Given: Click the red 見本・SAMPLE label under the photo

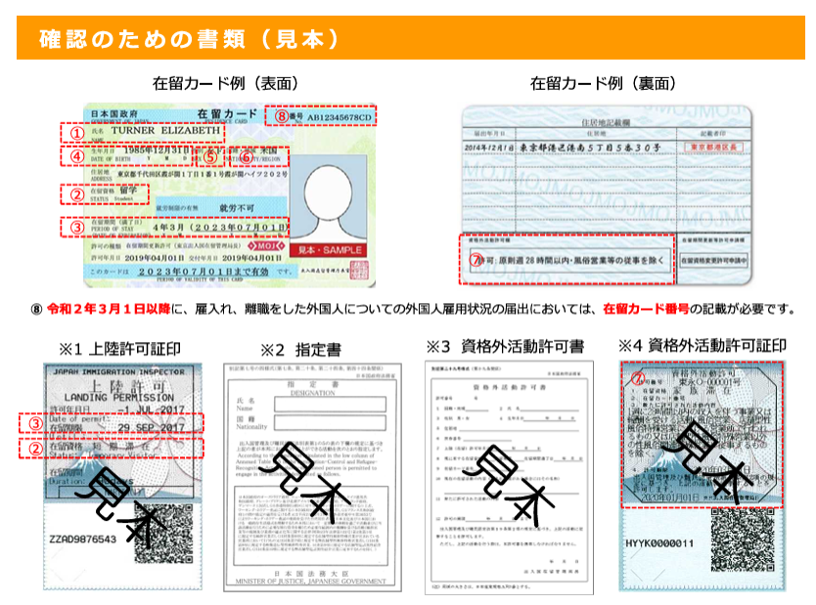Looking at the screenshot, I should click(x=330, y=250).
